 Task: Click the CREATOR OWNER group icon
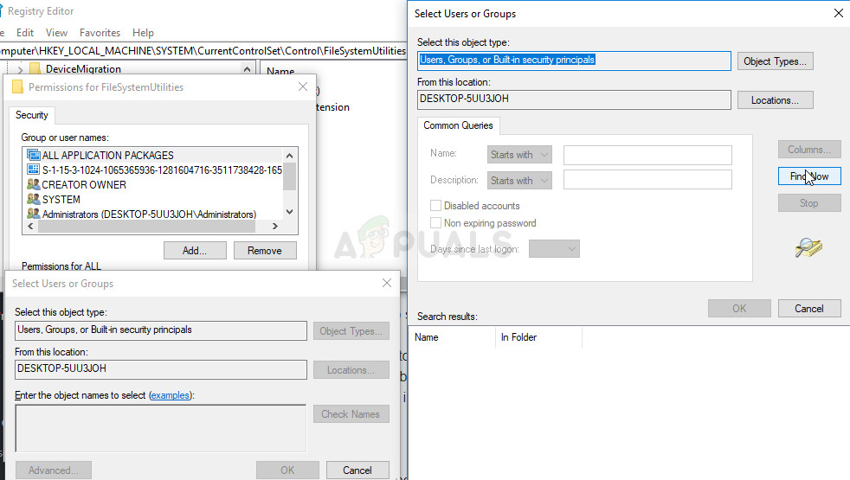pos(34,184)
